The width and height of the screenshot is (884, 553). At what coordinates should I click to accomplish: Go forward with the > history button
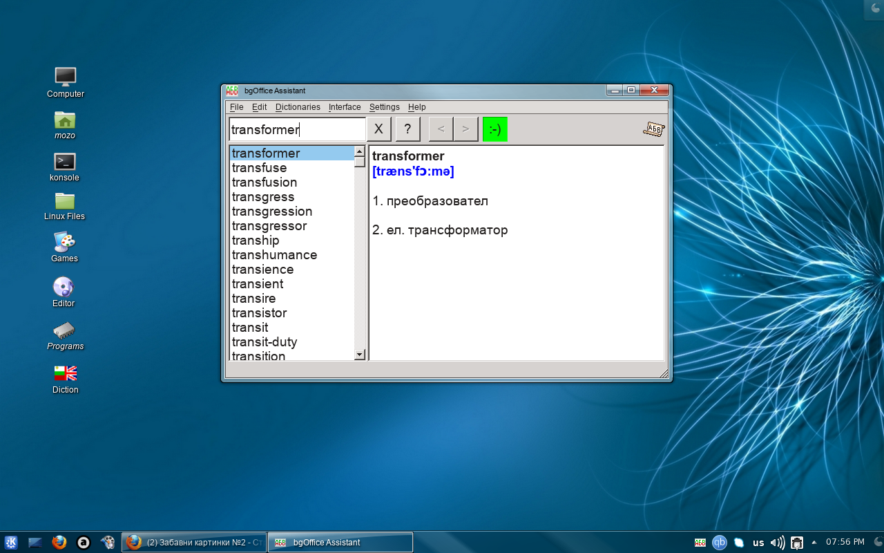click(x=465, y=129)
